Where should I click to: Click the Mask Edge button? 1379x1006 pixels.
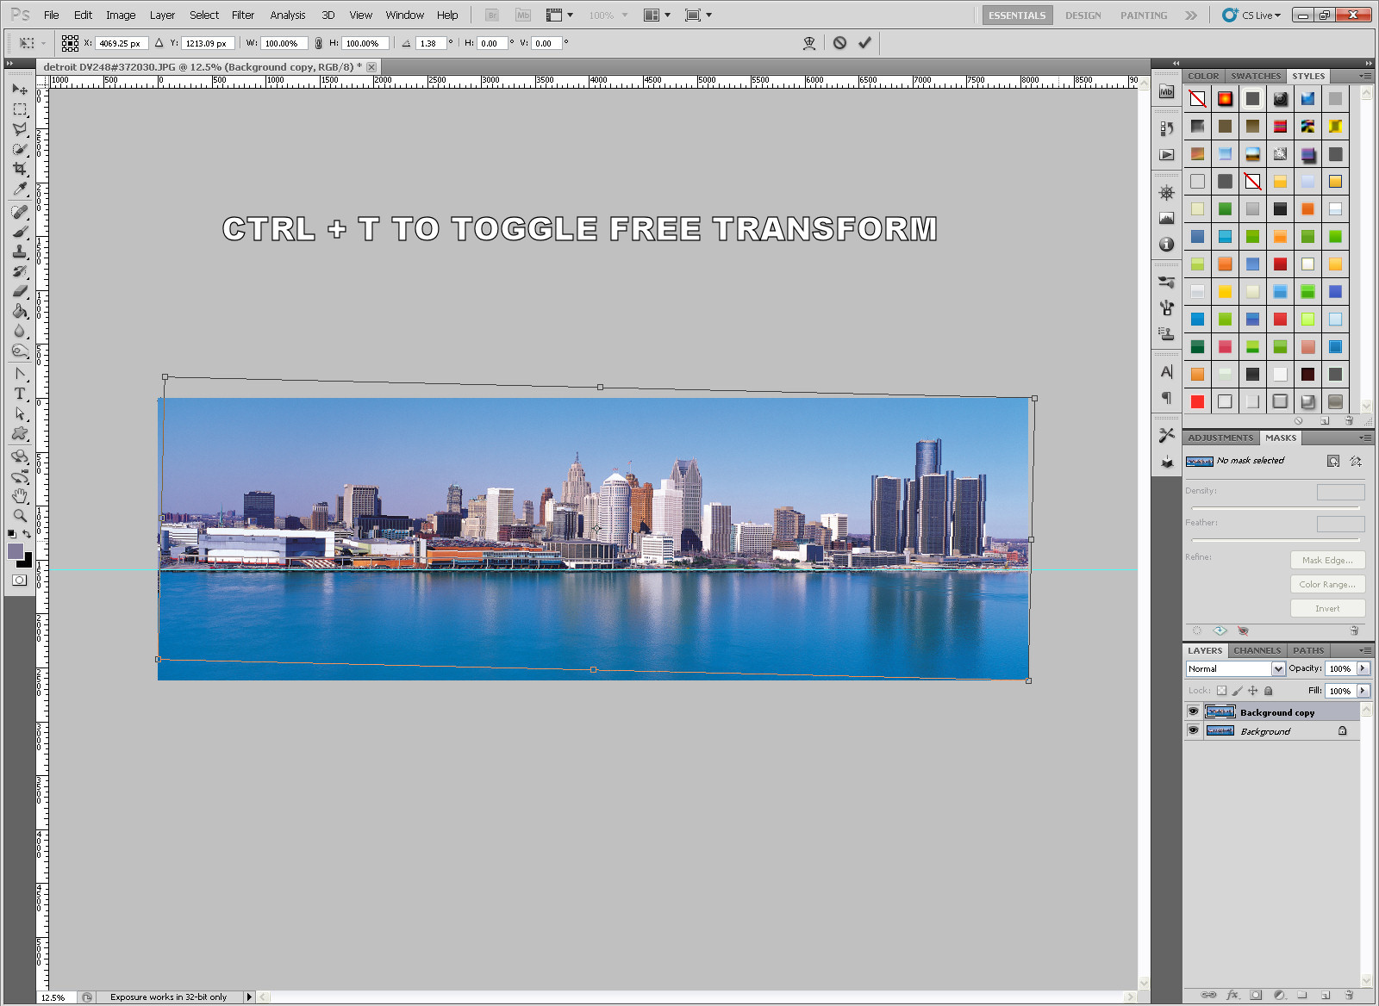[1327, 560]
